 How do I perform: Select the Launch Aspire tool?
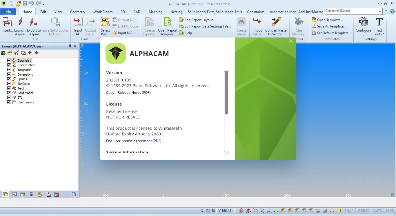tap(20, 26)
